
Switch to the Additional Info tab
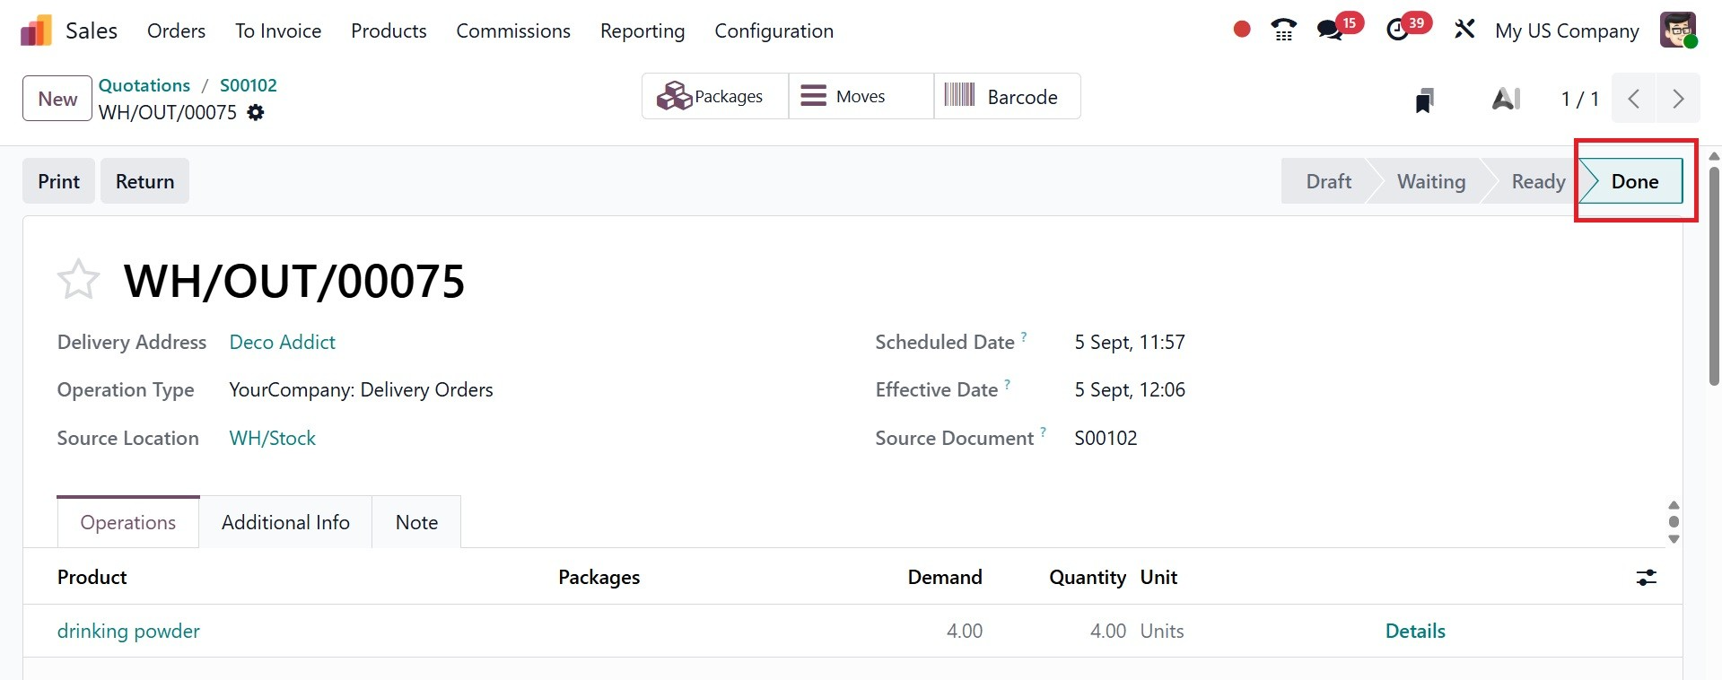click(x=285, y=522)
